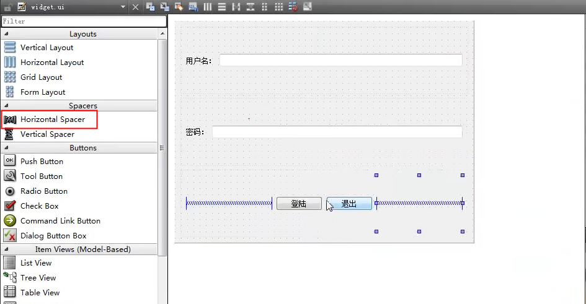
Task: Select the 退出 button on the form
Action: (x=349, y=204)
